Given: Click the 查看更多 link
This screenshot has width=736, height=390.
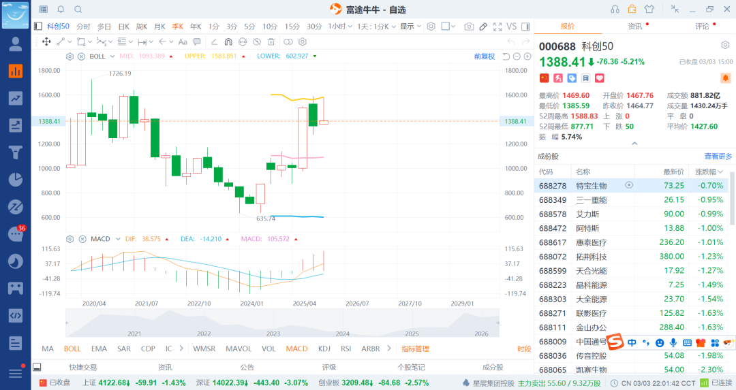Looking at the screenshot, I should [x=718, y=157].
